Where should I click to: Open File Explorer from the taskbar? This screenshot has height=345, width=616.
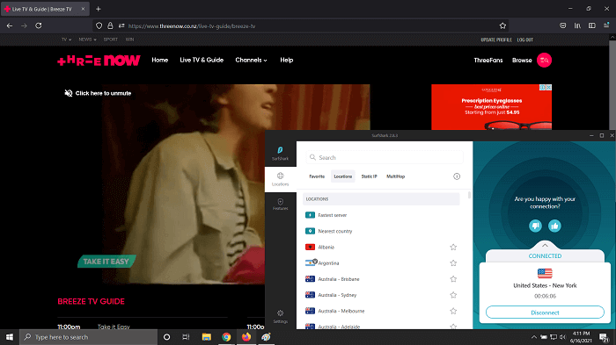pyautogui.click(x=207, y=337)
